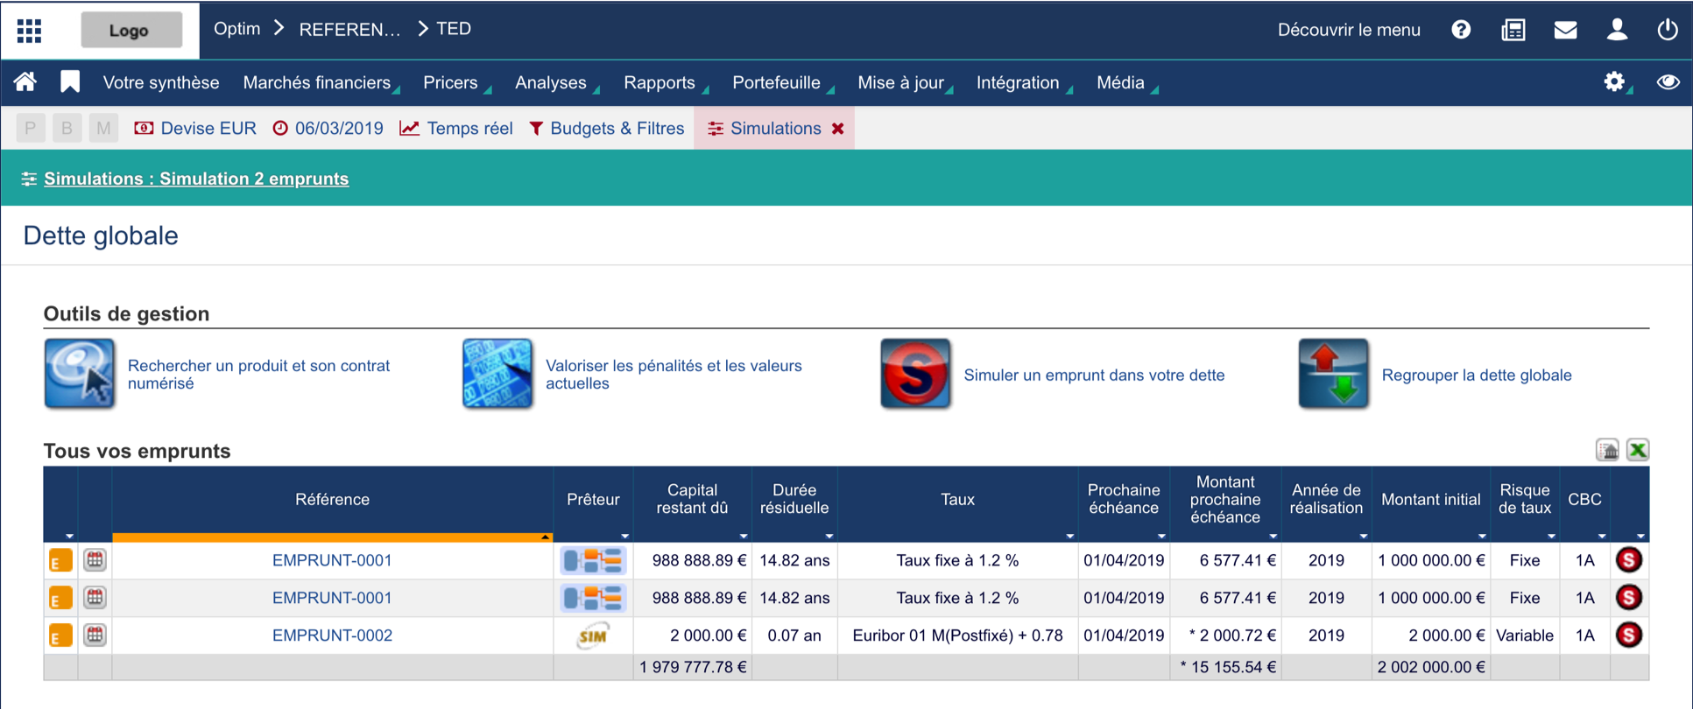Open Prêteur column filter arrow
Viewport: 1693px width, 709px height.
624,536
